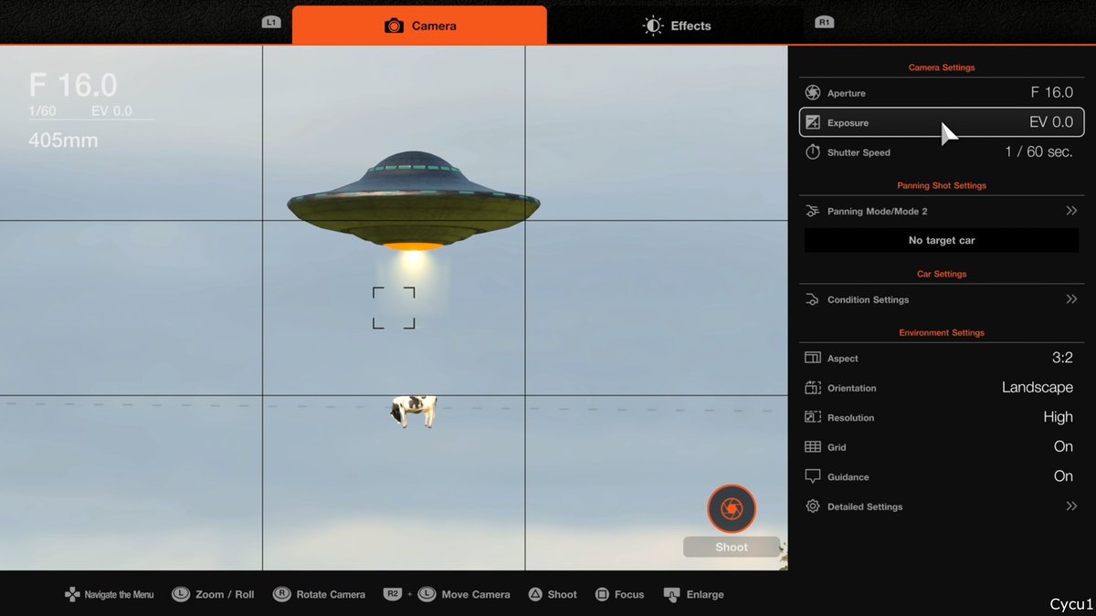Click the Detailed Settings gear icon
Viewport: 1096px width, 616px height.
[x=813, y=506]
